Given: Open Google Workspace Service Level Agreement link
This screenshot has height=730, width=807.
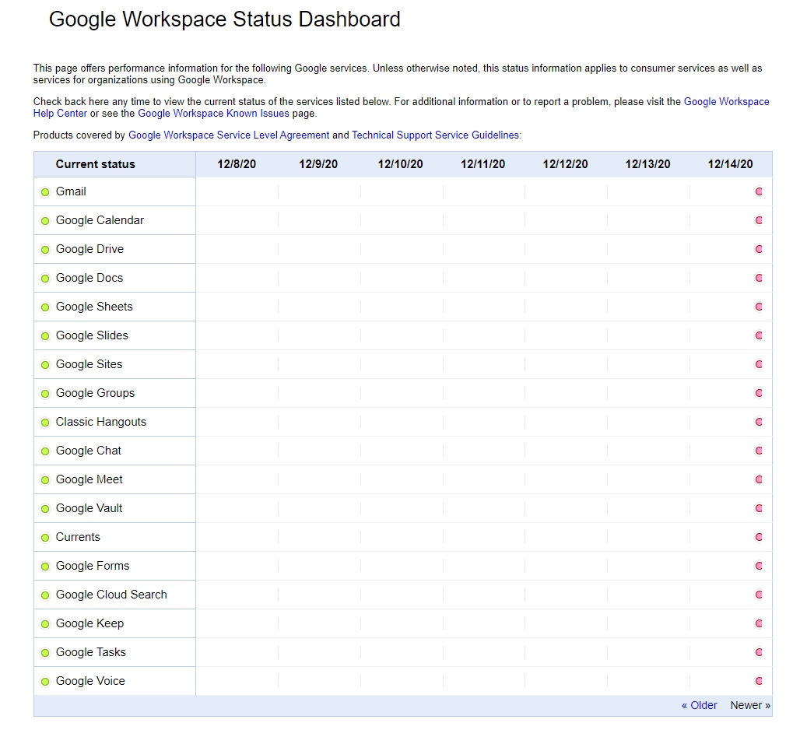Looking at the screenshot, I should click(x=229, y=135).
